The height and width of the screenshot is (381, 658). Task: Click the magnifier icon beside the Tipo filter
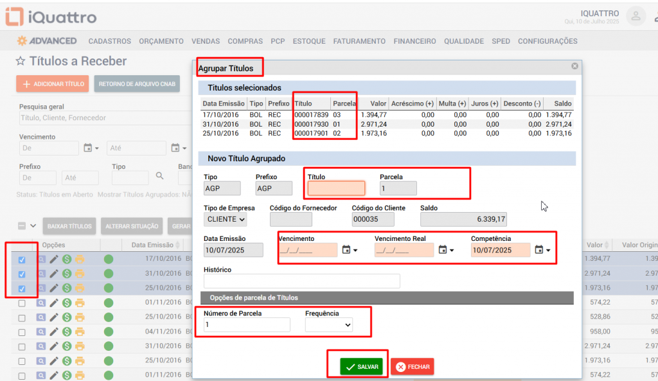[160, 176]
